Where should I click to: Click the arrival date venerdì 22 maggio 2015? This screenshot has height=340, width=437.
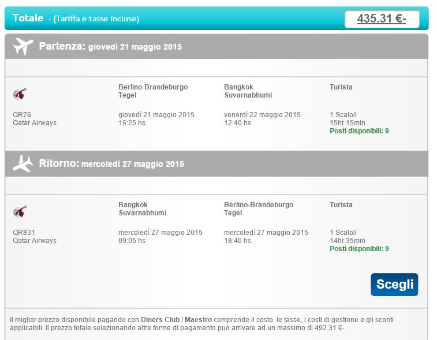coord(262,115)
